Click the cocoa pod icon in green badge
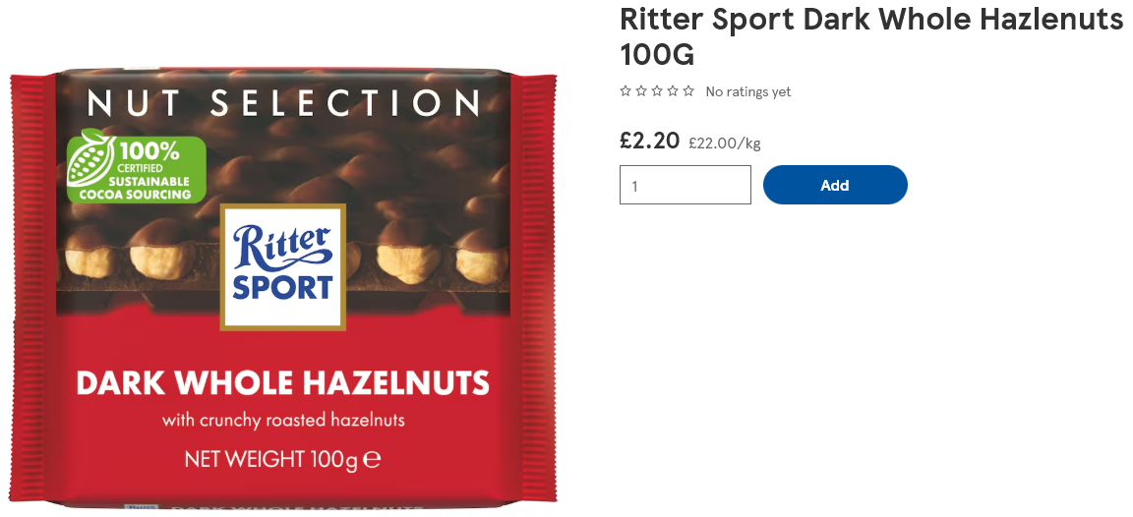The width and height of the screenshot is (1133, 517). click(x=91, y=157)
